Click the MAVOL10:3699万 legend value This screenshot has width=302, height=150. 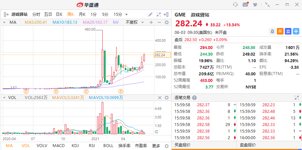(106, 98)
